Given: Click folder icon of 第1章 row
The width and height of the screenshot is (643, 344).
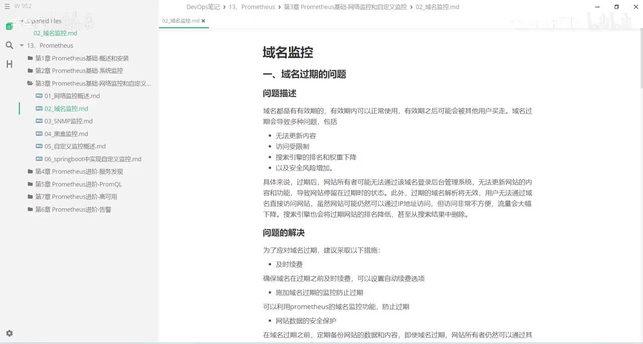Looking at the screenshot, I should click(x=30, y=58).
